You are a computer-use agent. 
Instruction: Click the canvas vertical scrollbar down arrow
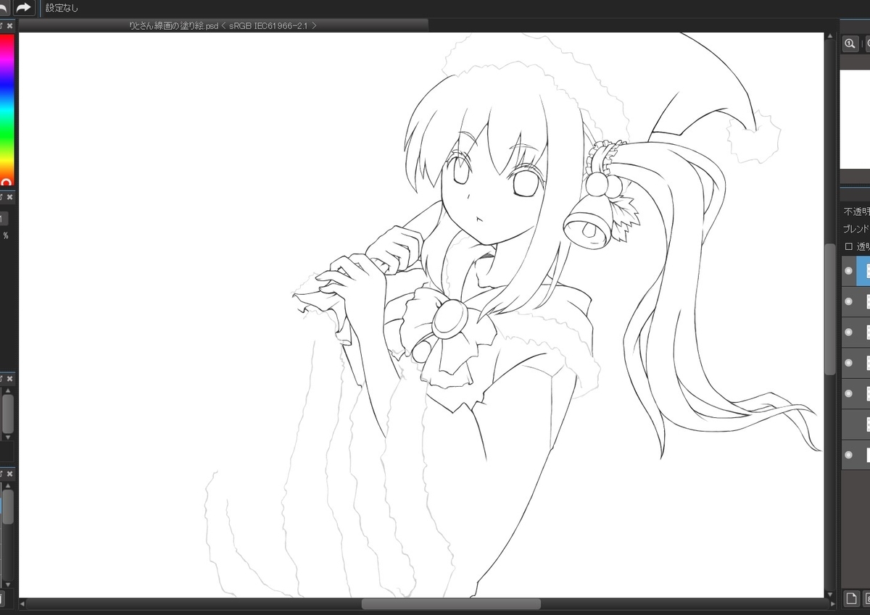click(x=830, y=594)
